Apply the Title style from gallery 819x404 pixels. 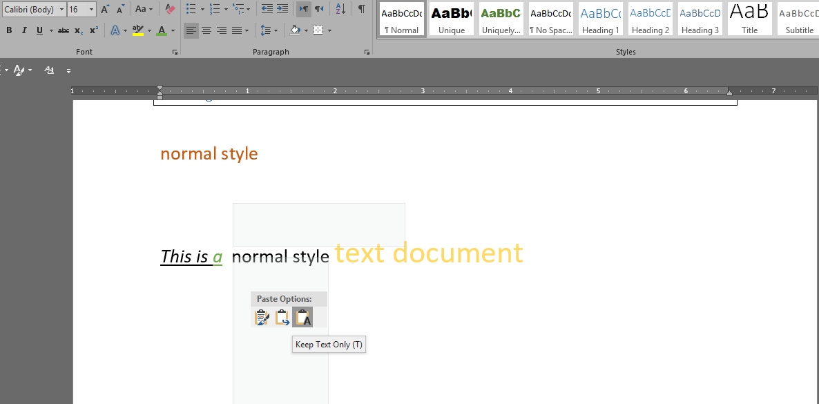pyautogui.click(x=749, y=19)
